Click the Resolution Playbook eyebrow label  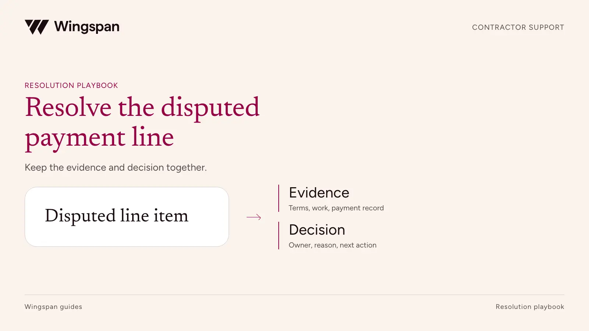click(71, 85)
